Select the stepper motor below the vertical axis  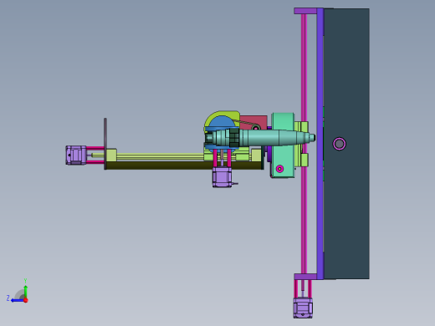[x=303, y=308]
